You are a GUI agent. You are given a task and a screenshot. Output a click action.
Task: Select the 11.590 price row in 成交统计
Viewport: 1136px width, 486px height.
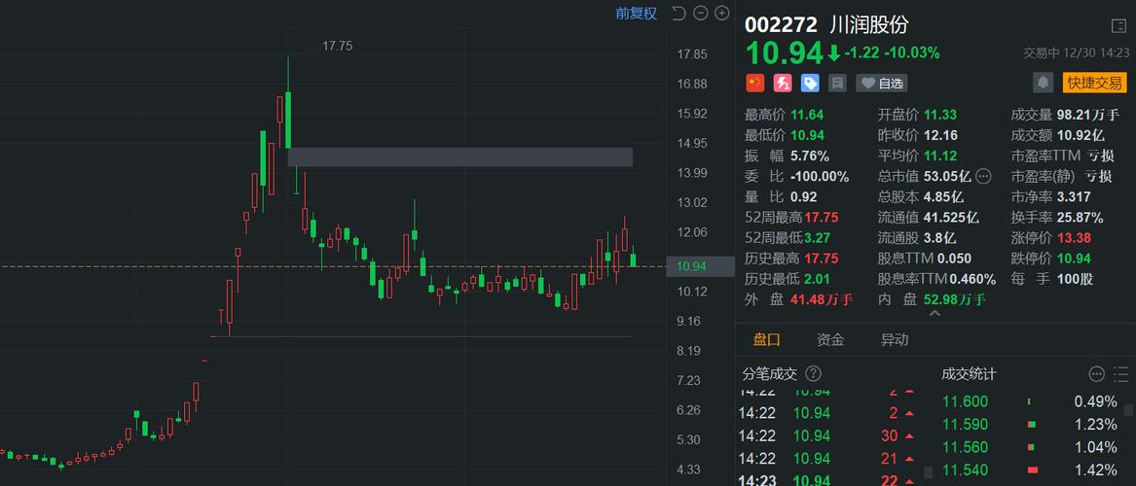coord(1030,424)
